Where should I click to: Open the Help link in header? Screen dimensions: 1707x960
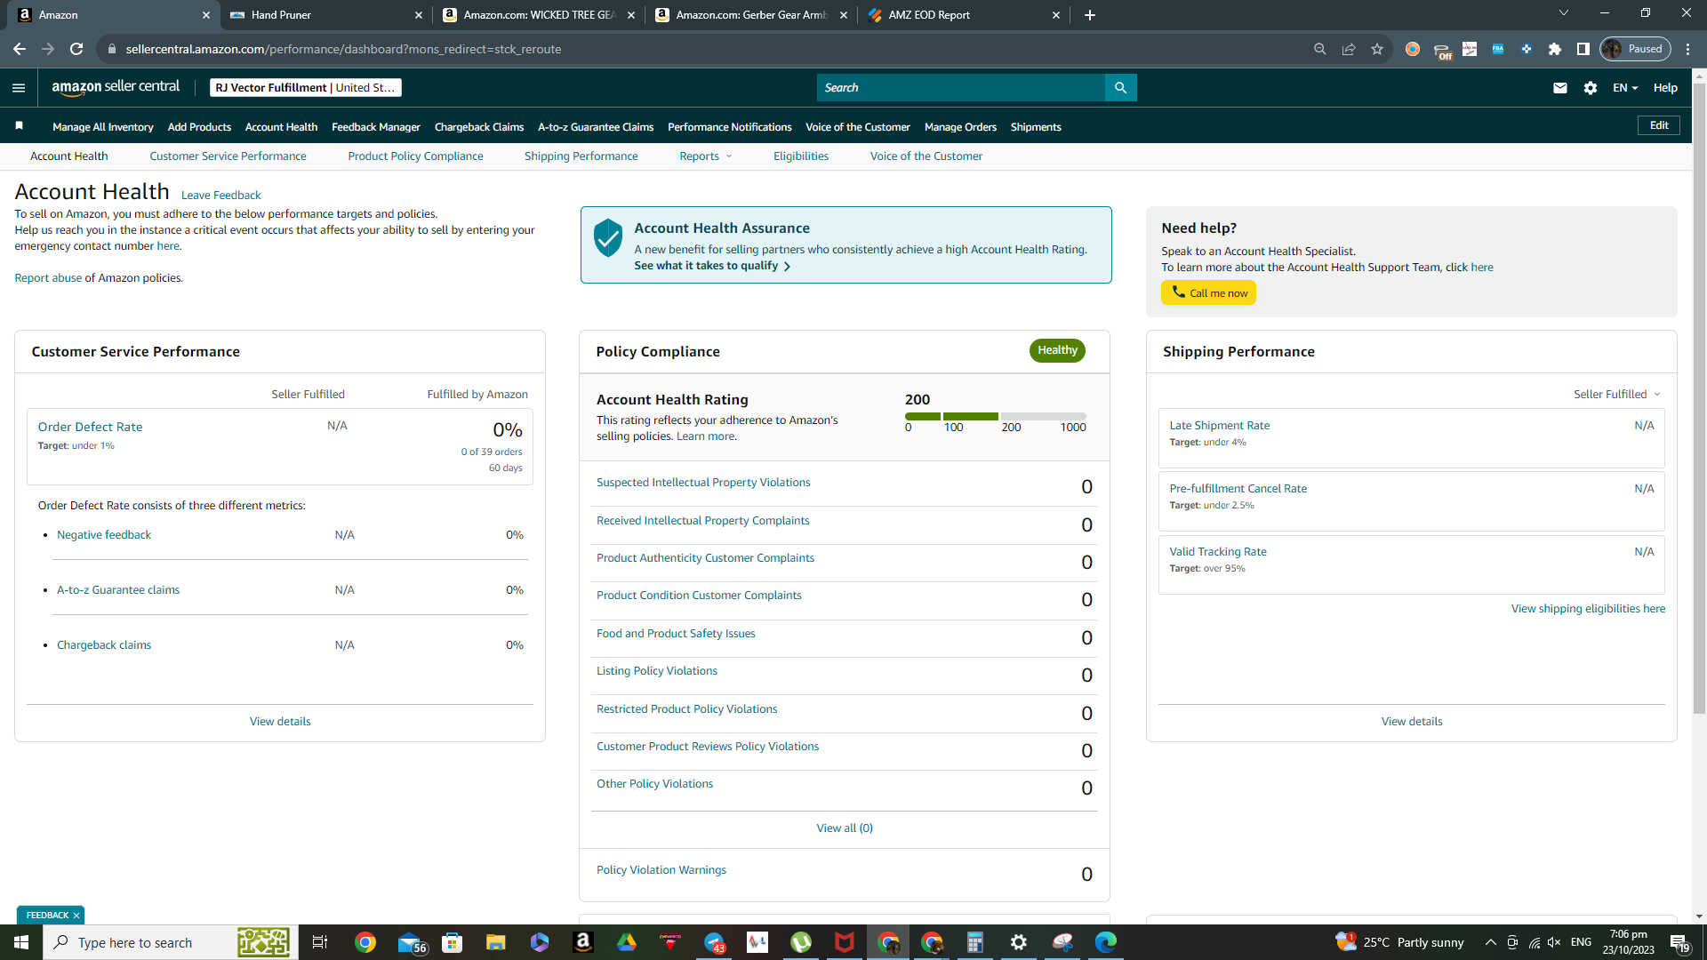point(1665,87)
